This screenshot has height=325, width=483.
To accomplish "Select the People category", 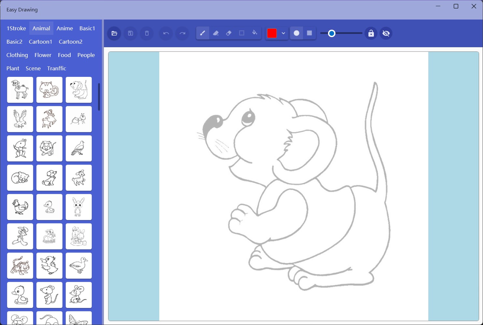I will tap(86, 55).
